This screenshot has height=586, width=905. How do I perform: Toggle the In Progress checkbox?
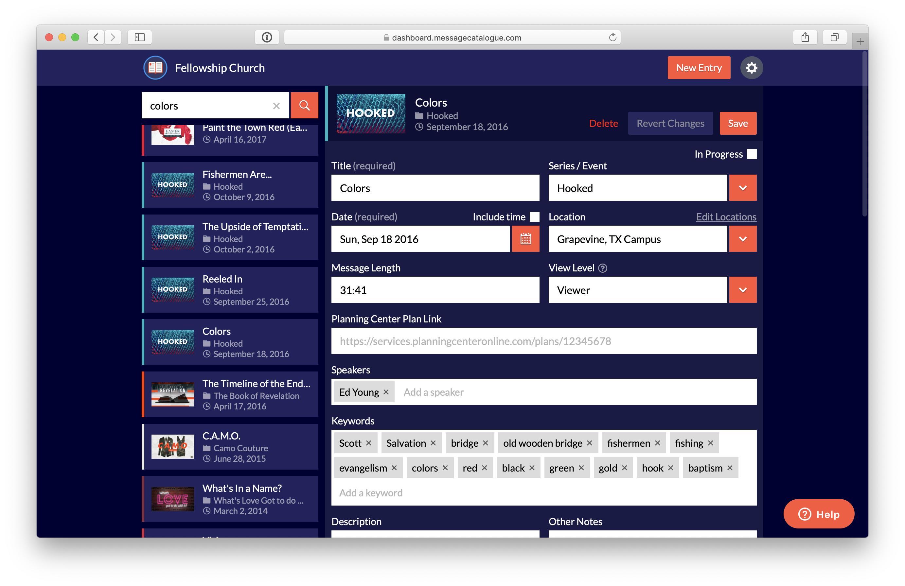tap(752, 154)
